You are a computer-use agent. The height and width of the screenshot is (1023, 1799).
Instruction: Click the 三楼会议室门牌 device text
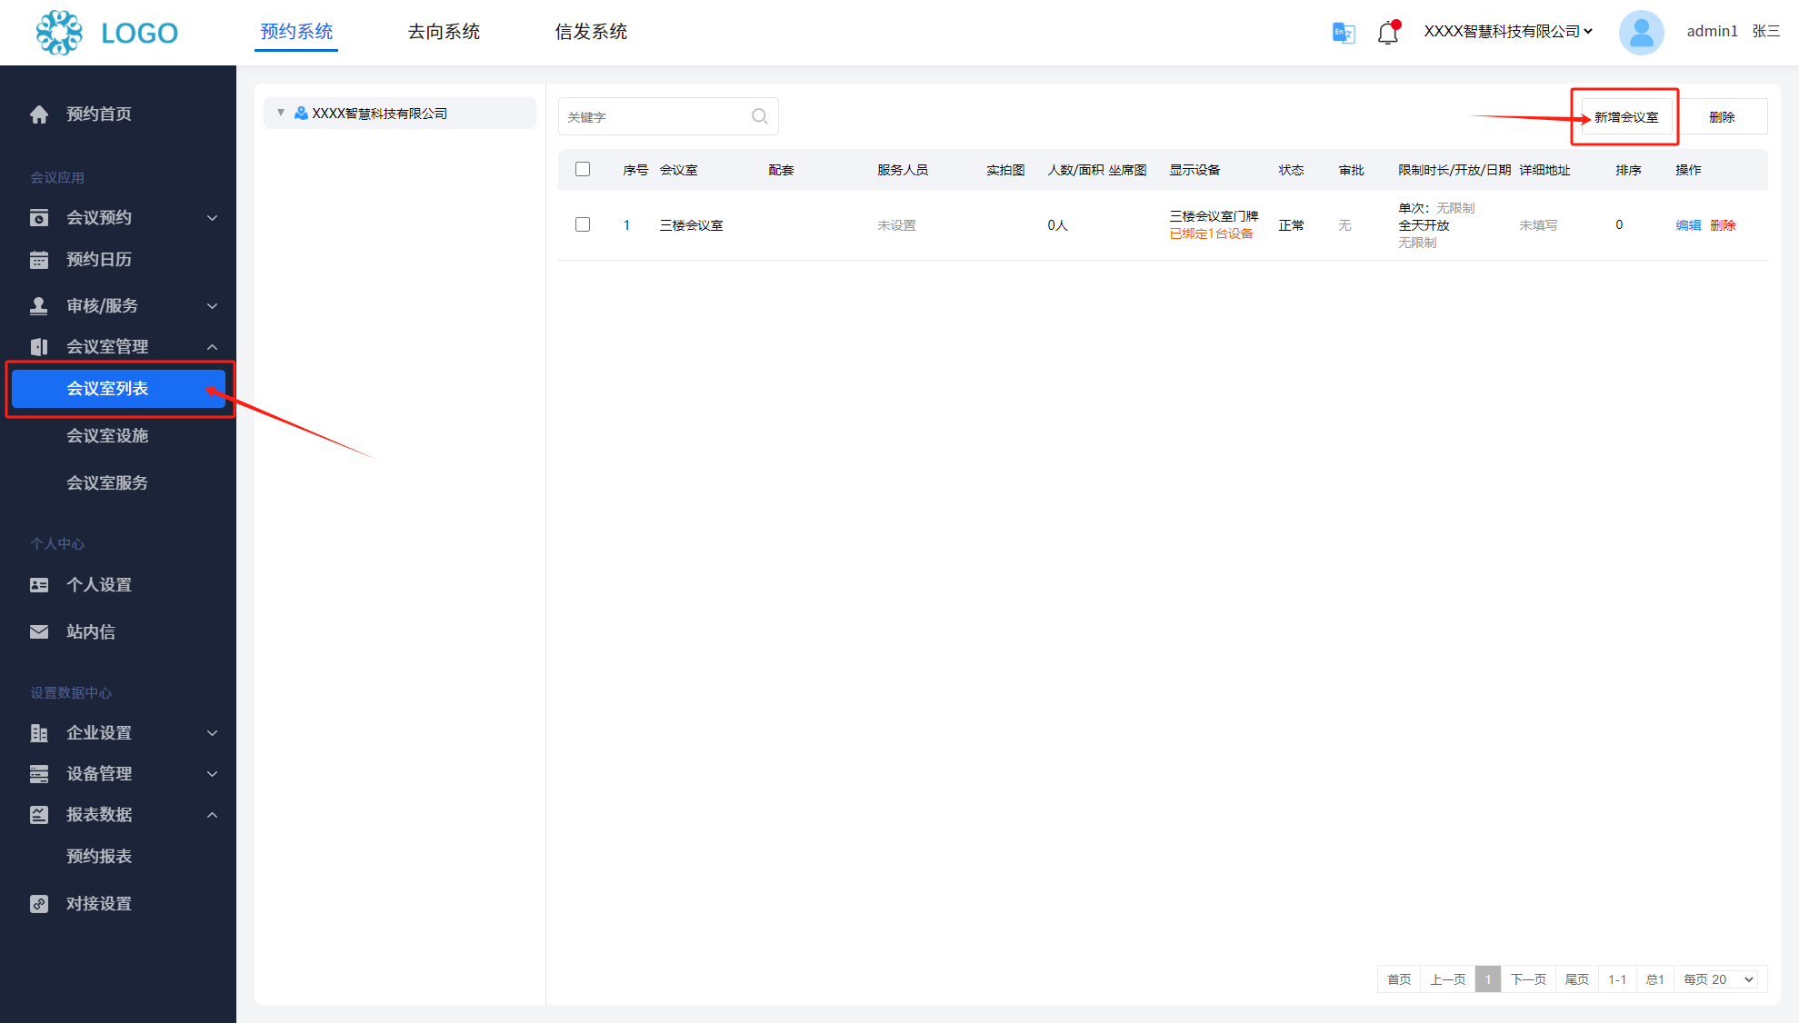click(1214, 216)
